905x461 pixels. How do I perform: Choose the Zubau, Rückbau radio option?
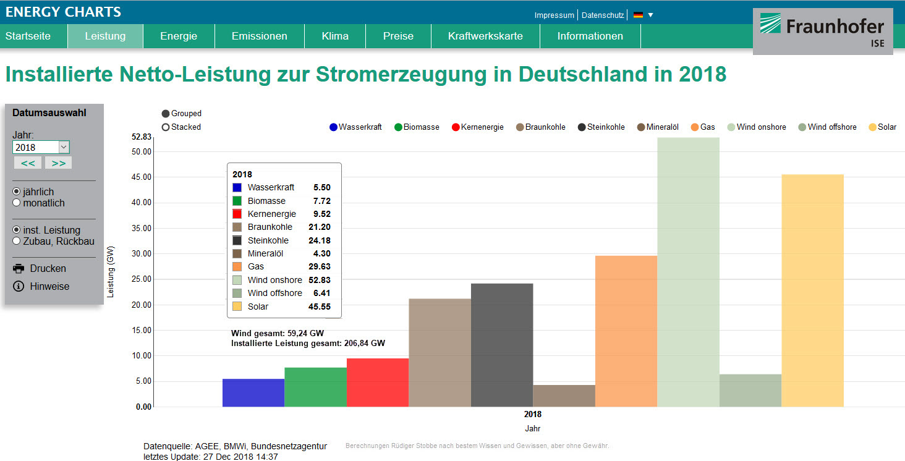click(17, 241)
